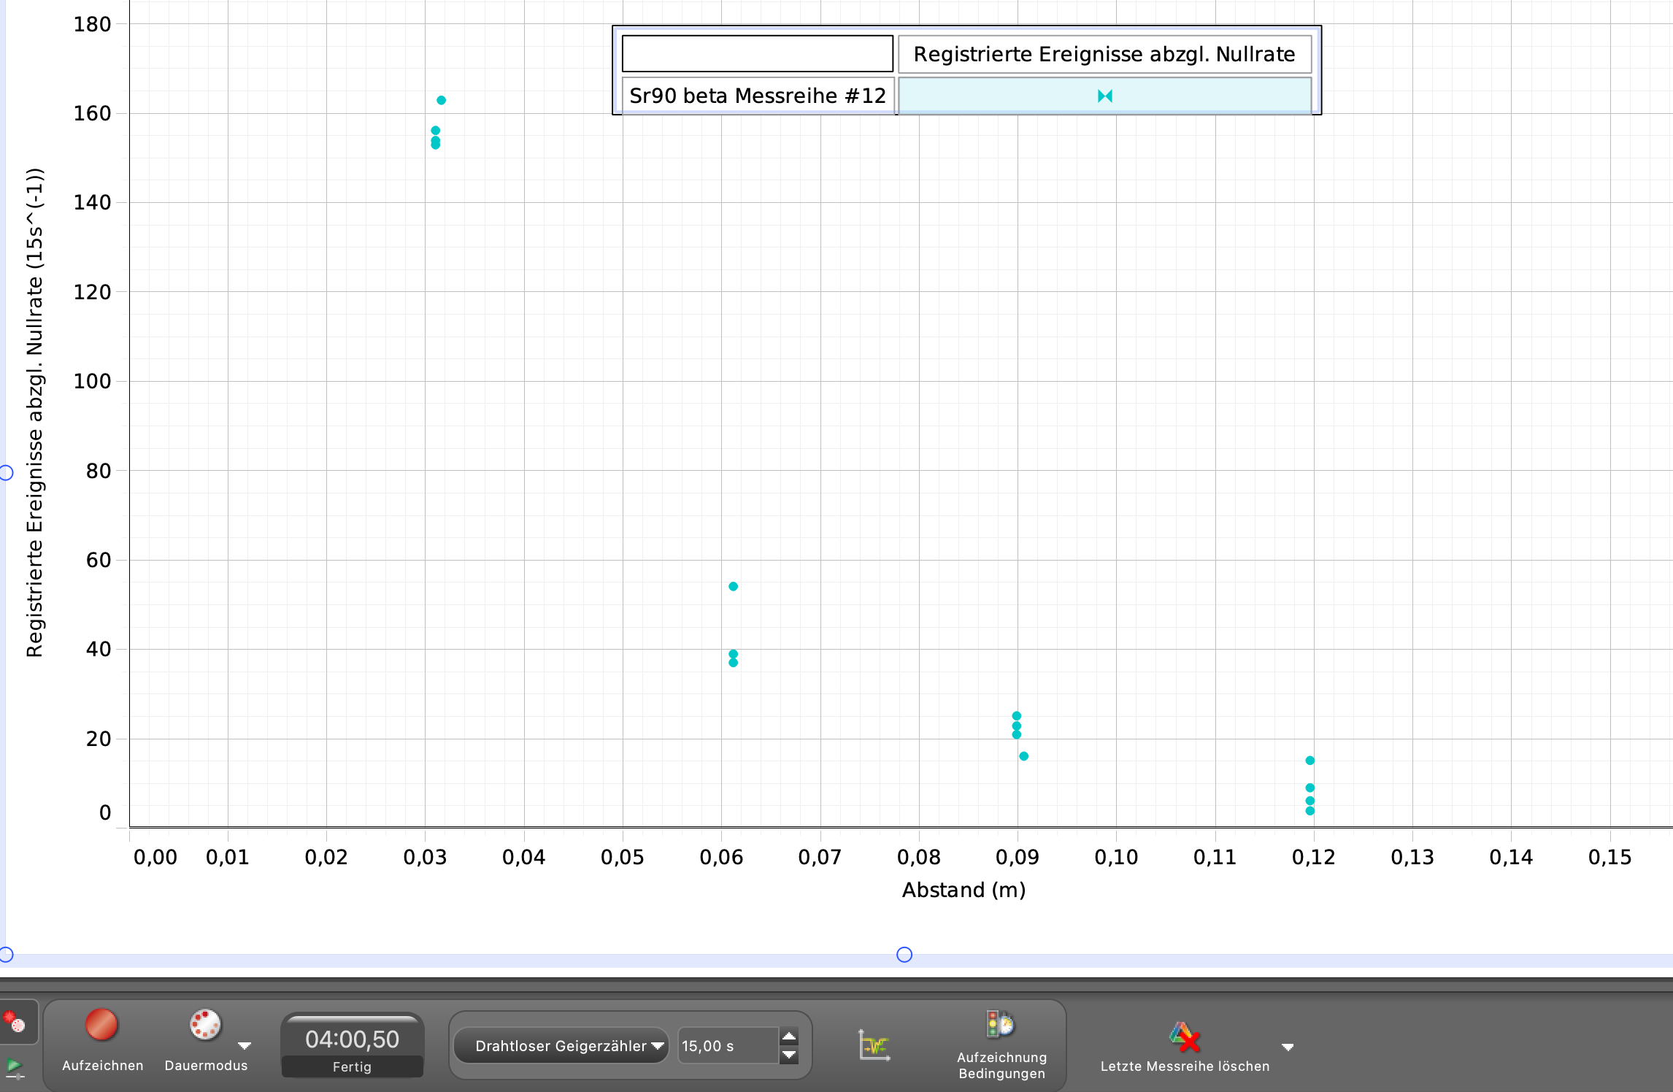Screen dimensions: 1673x1092
Task: Expand the delete Messreihe options arrow
Action: [1288, 1047]
